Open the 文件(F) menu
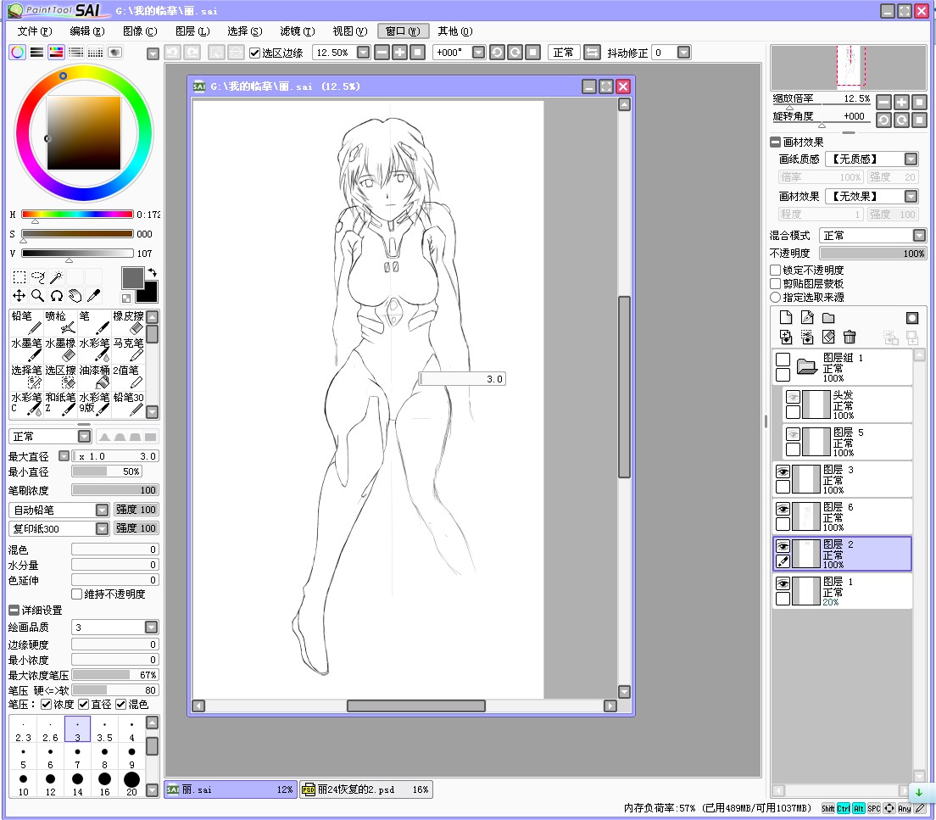The height and width of the screenshot is (820, 936). pyautogui.click(x=35, y=31)
